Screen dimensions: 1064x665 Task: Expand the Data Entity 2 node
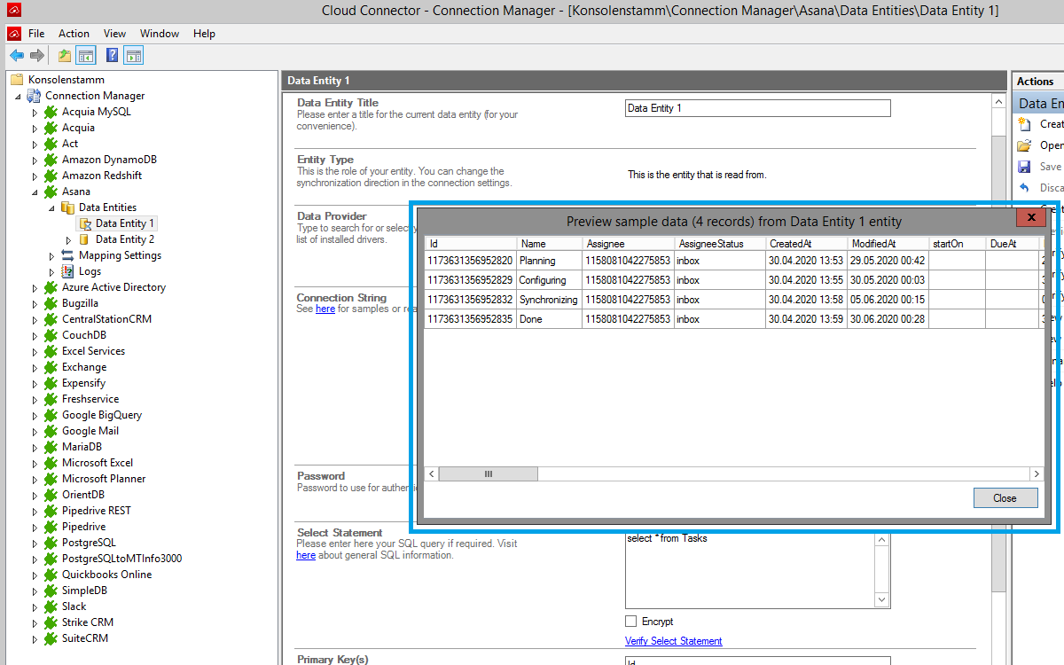(69, 239)
